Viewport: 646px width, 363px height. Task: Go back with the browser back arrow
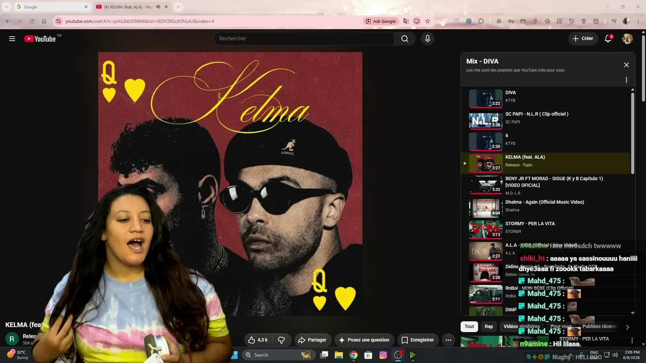8,21
